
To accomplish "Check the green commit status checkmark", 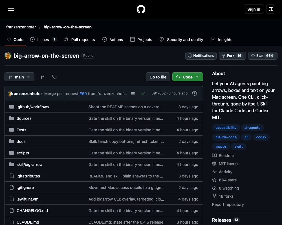I will [x=143, y=93].
